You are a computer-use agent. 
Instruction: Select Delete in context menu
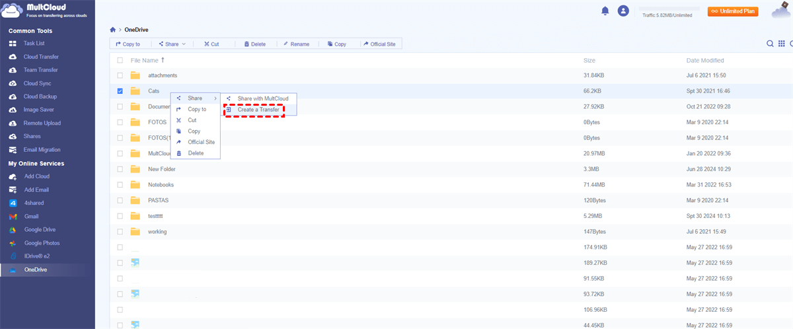coord(196,153)
